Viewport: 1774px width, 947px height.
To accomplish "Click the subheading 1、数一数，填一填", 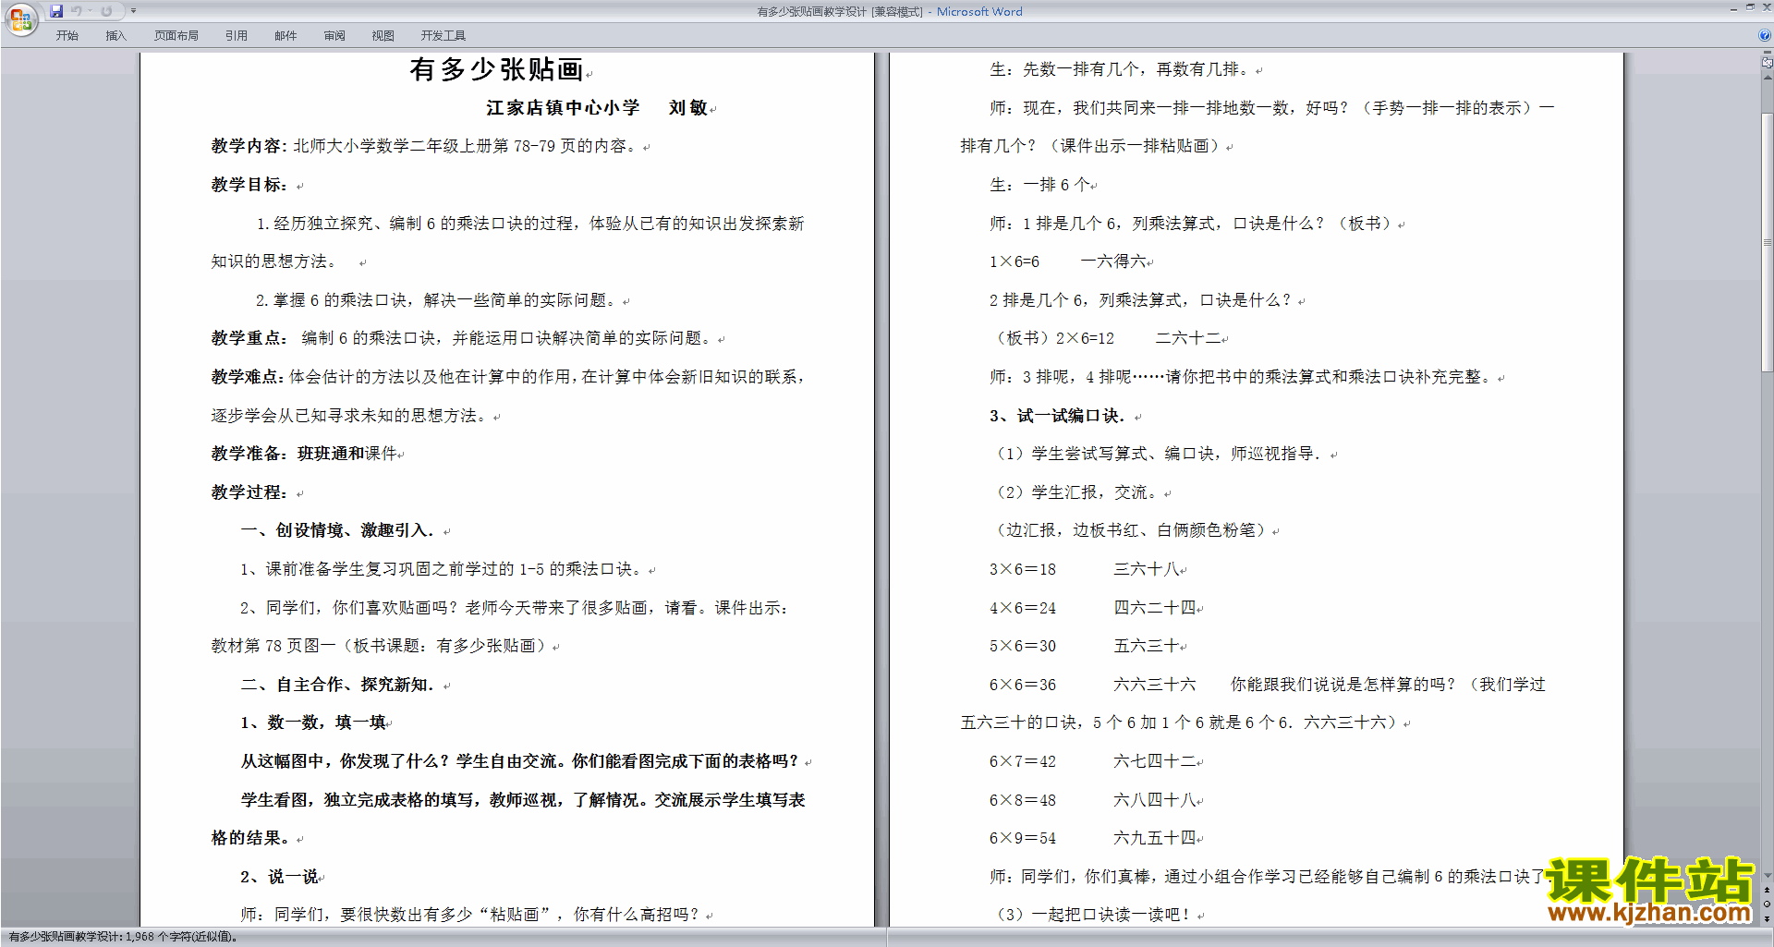I will coord(313,722).
